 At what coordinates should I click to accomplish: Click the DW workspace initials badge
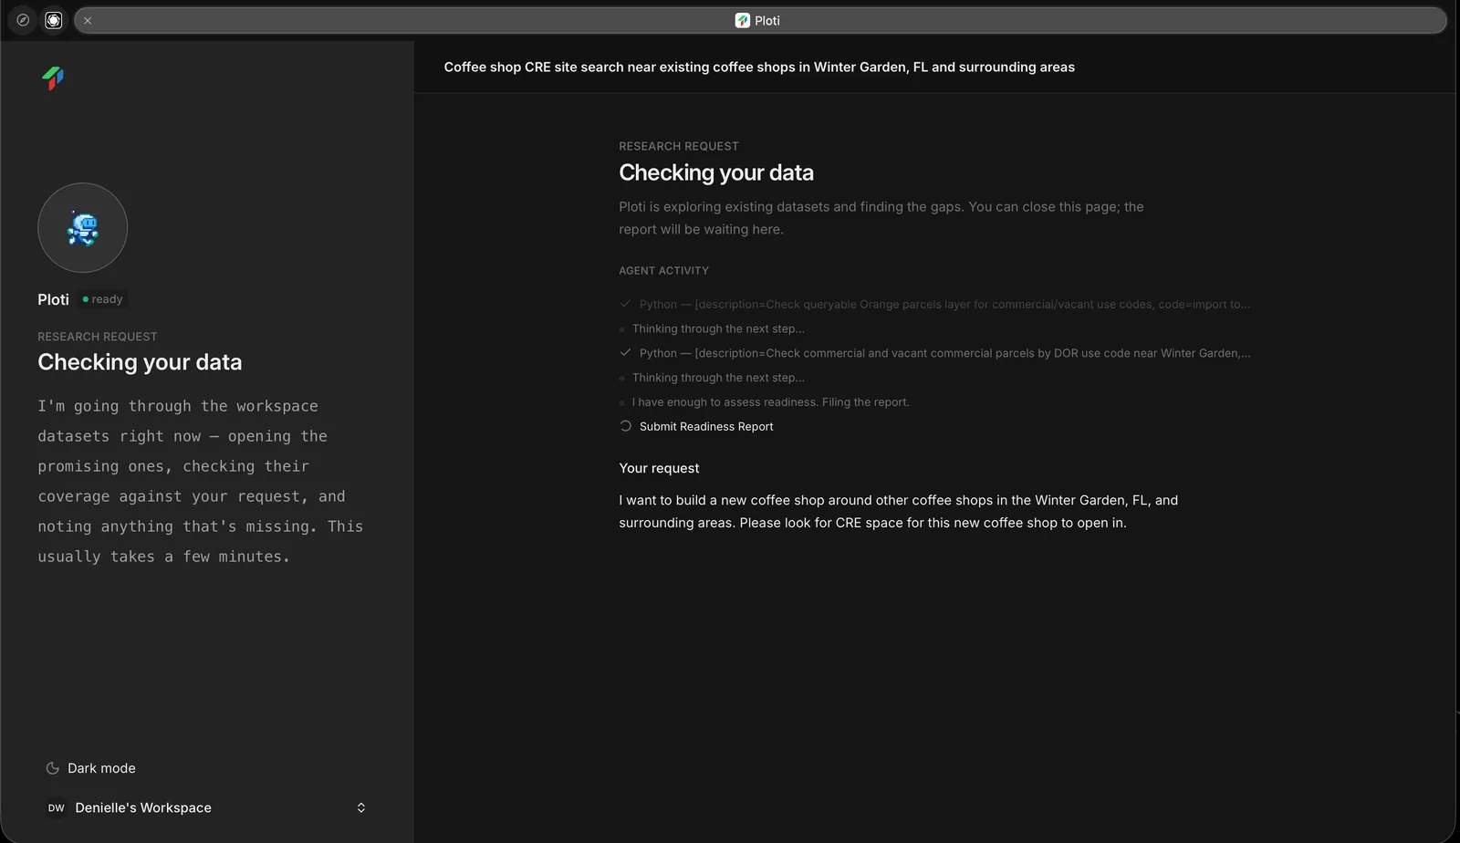coord(57,807)
